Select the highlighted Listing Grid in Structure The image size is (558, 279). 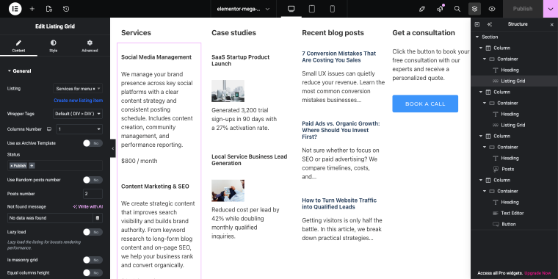(514, 81)
